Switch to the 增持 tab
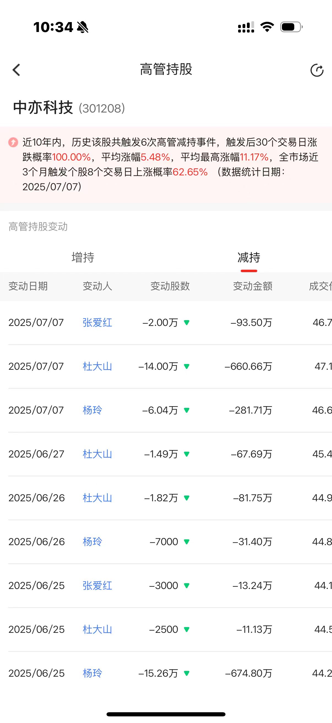Image resolution: width=332 pixels, height=723 pixels. (83, 257)
